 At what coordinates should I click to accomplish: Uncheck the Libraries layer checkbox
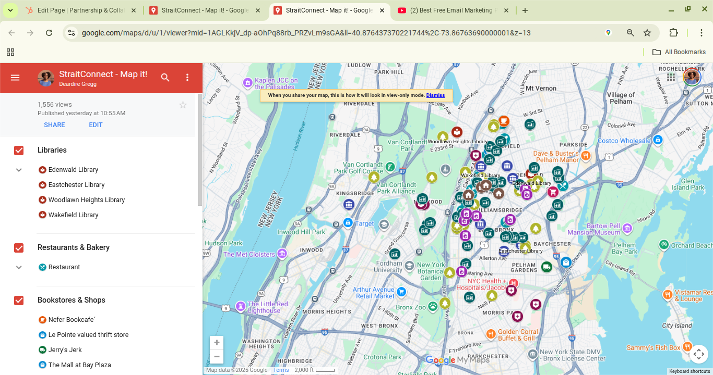point(19,151)
